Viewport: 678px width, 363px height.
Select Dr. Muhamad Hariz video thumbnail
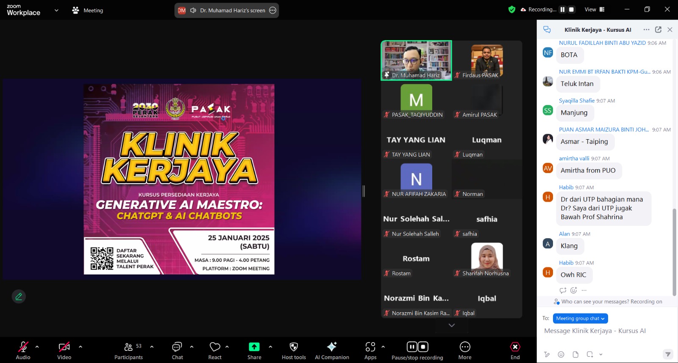point(416,60)
